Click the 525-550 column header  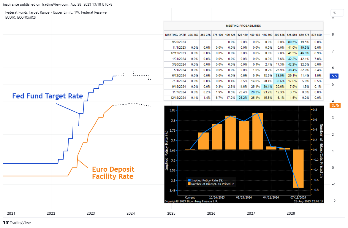click(292, 35)
